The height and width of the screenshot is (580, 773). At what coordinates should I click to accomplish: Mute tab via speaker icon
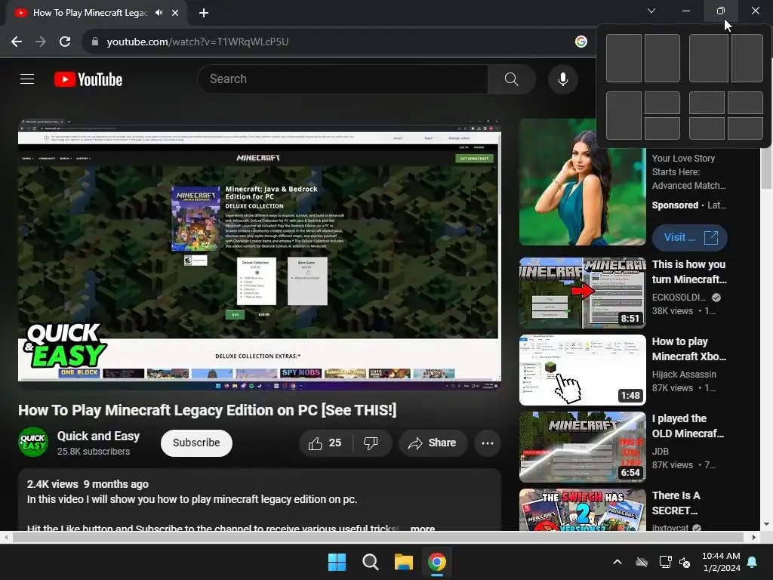[159, 12]
